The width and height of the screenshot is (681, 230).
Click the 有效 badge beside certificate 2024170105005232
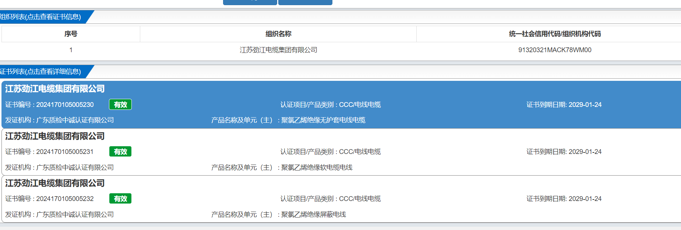(120, 199)
